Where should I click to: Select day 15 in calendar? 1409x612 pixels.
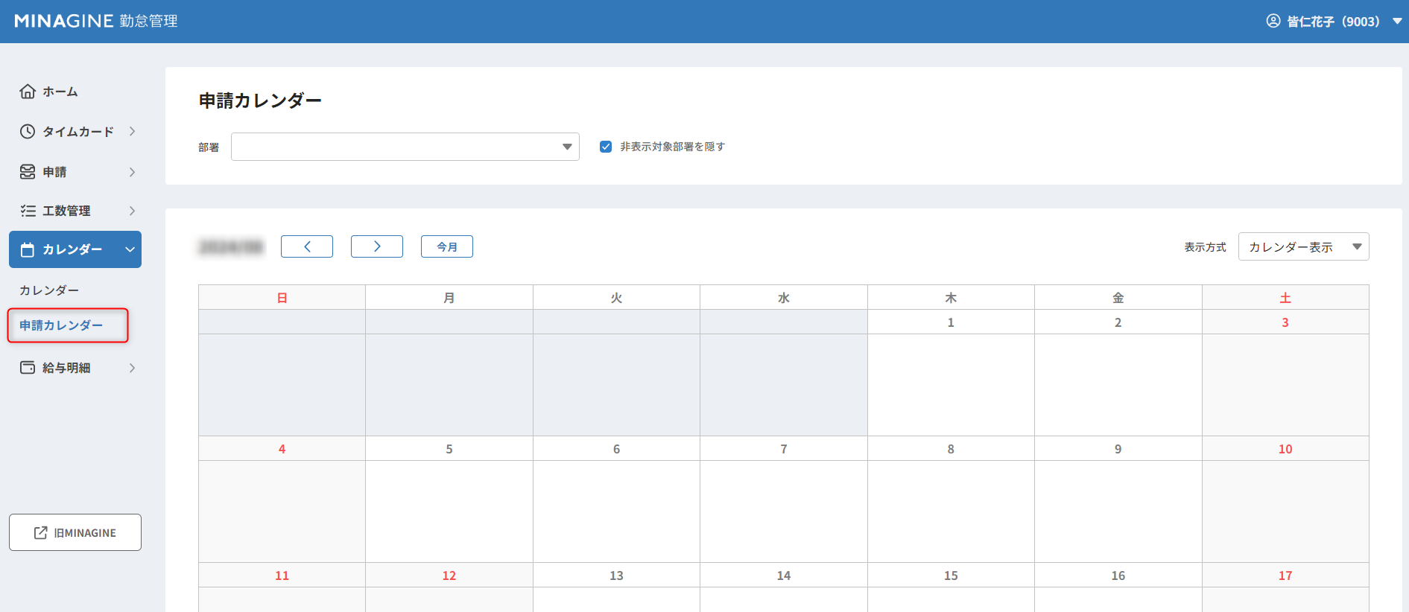[x=951, y=576]
